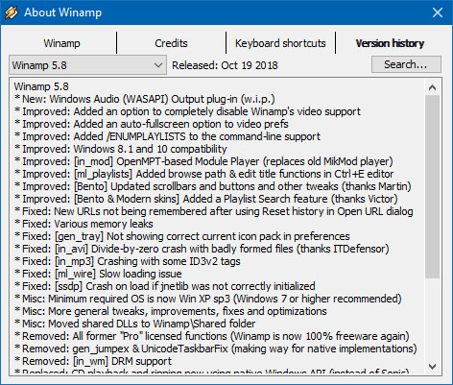Click 'Fixed: New URLs not being remembered' line
The height and width of the screenshot is (385, 453).
214,211
